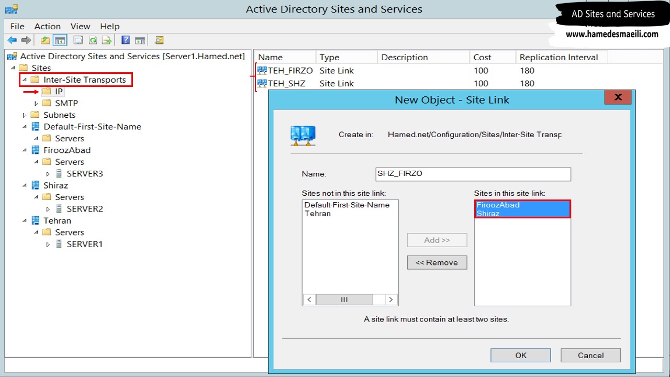Click TEH_FIRZO row's Replication Interval 180
The width and height of the screenshot is (670, 377).
(527, 70)
